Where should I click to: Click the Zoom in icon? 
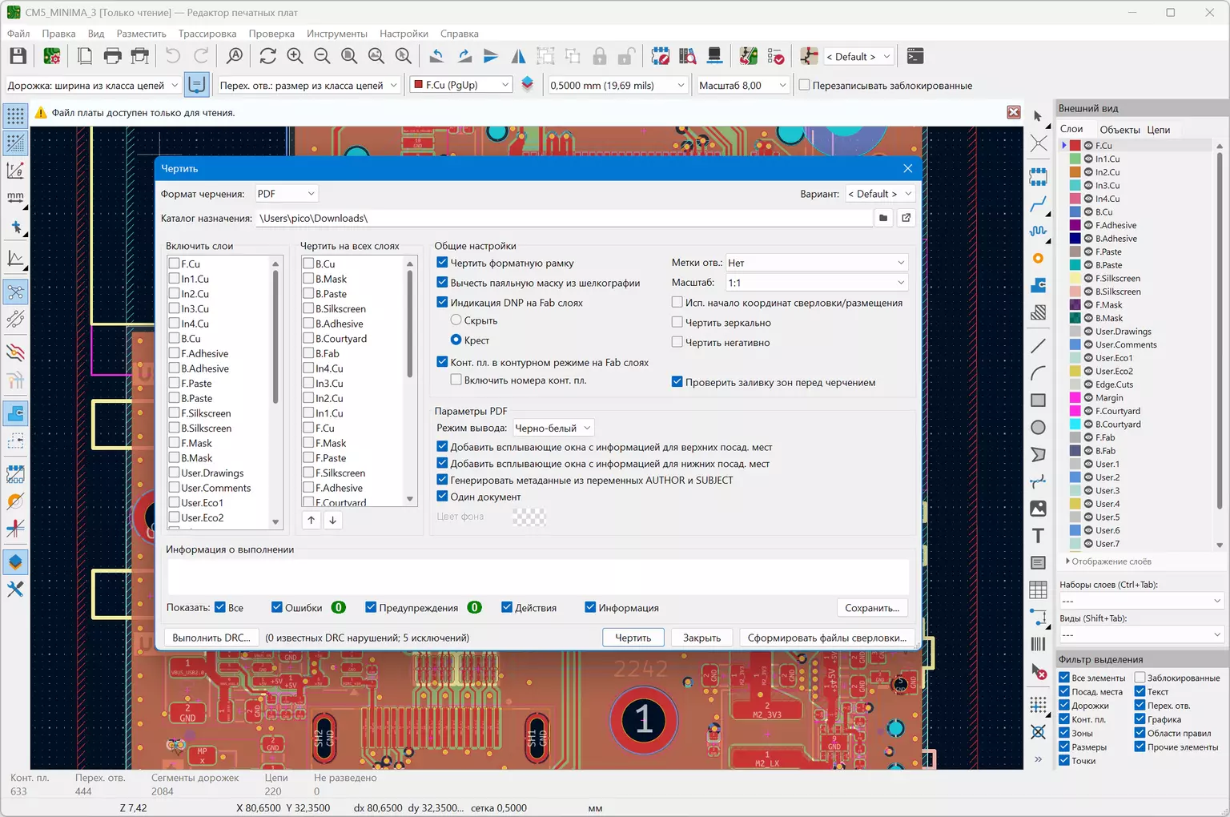(x=295, y=56)
